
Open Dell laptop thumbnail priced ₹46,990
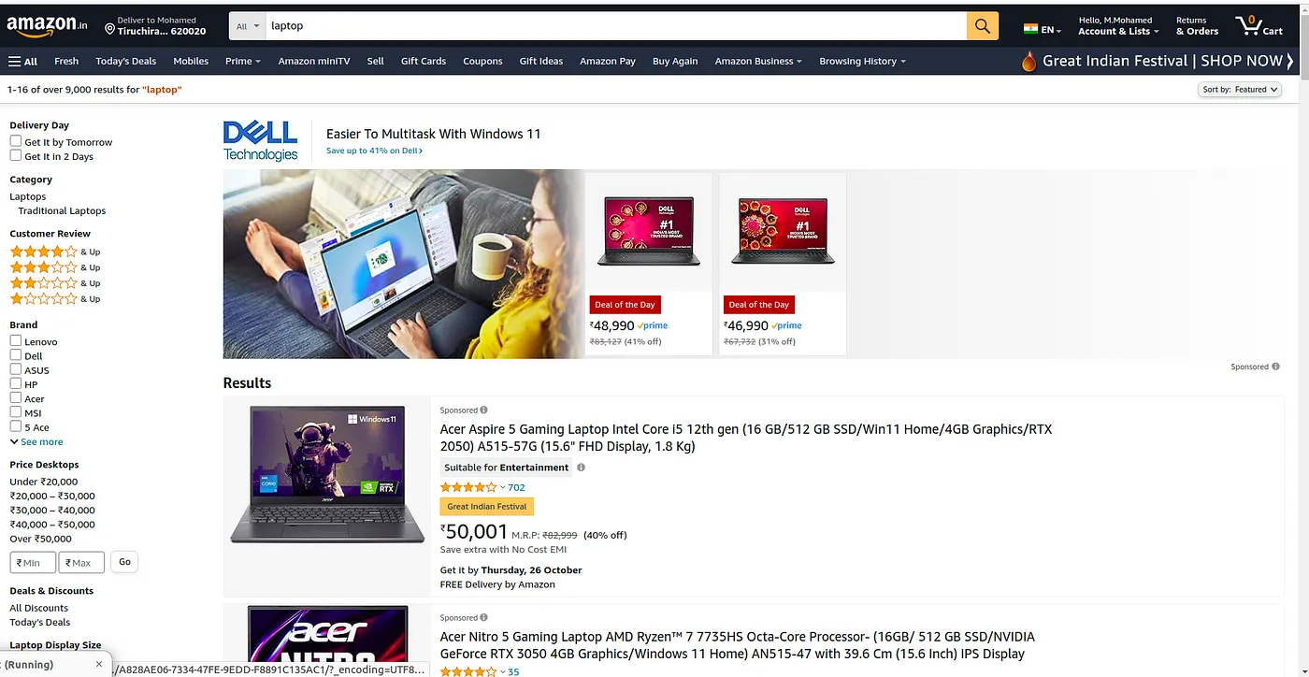[783, 230]
